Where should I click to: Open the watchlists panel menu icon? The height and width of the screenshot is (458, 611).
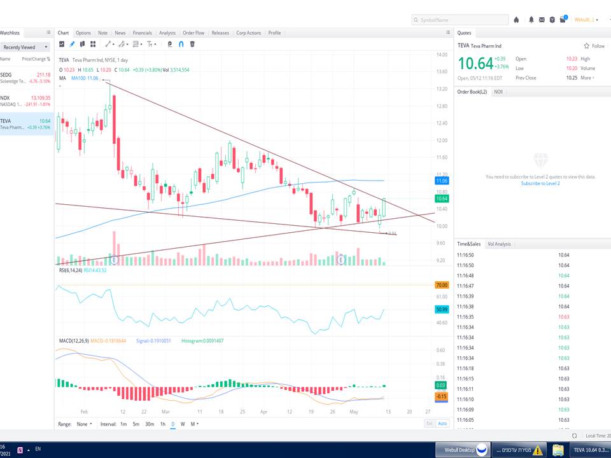48,32
